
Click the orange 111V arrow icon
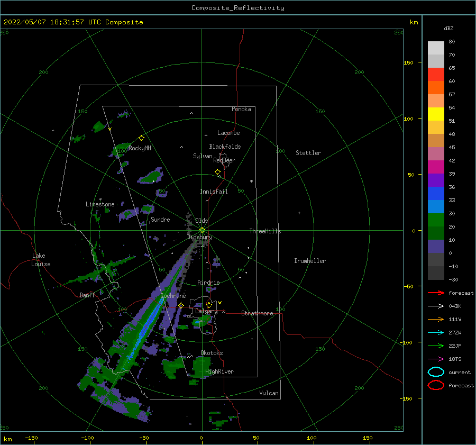pyautogui.click(x=436, y=319)
